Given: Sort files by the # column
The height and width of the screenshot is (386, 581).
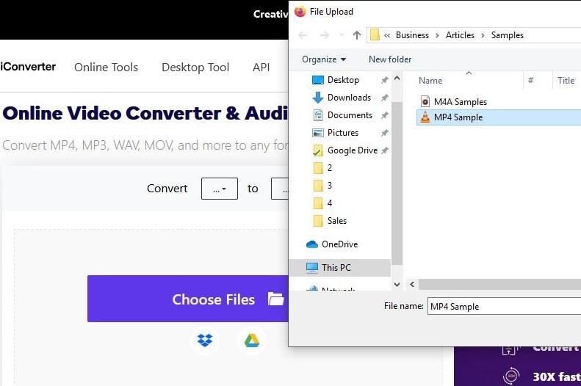Looking at the screenshot, I should tap(530, 80).
